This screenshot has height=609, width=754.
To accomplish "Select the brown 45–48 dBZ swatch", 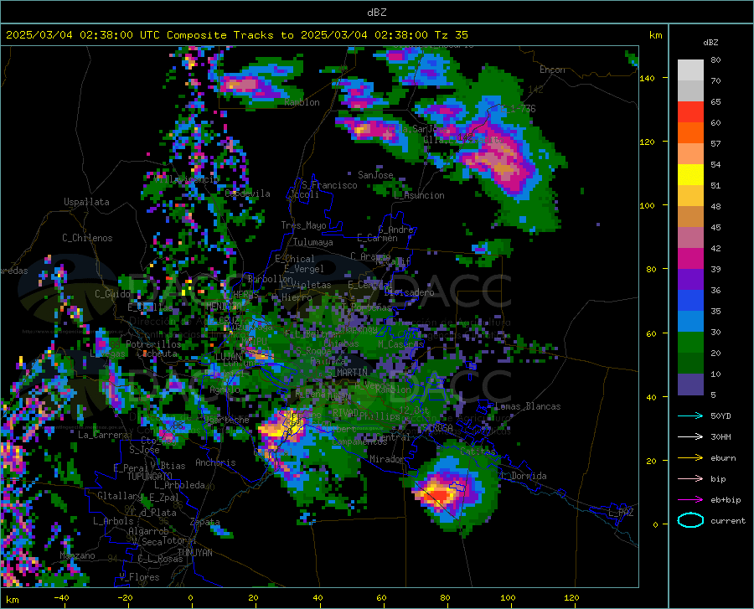I will click(x=690, y=217).
